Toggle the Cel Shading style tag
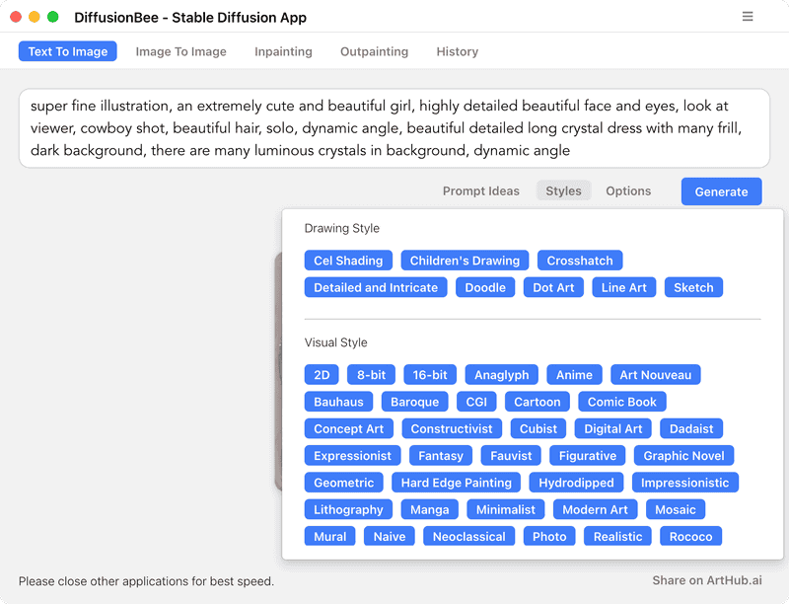Screen dimensions: 789x604 [x=348, y=261]
